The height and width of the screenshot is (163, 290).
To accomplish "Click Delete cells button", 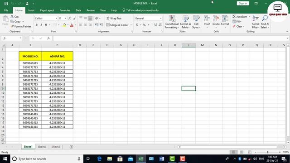I will pyautogui.click(x=216, y=22).
